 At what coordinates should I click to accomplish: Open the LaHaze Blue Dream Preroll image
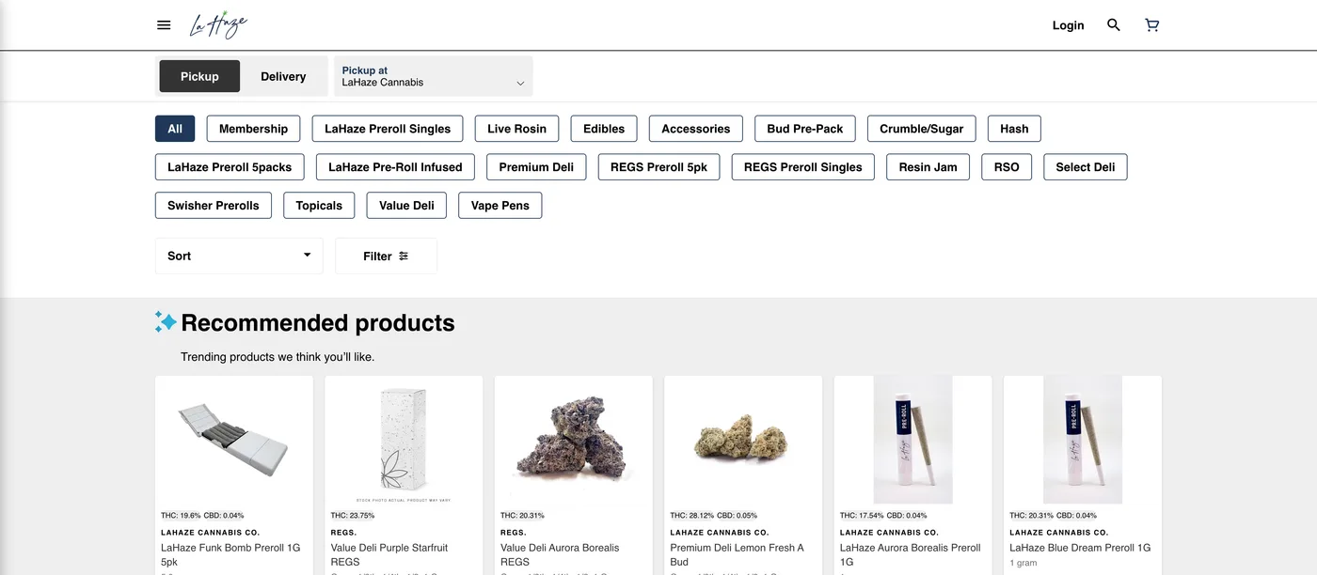[x=1083, y=440]
